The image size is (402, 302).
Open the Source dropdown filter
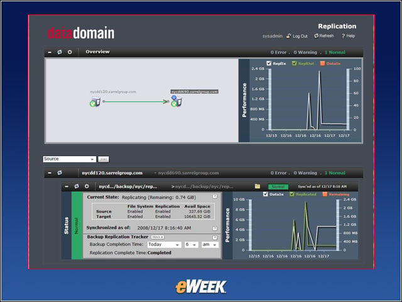click(x=69, y=159)
